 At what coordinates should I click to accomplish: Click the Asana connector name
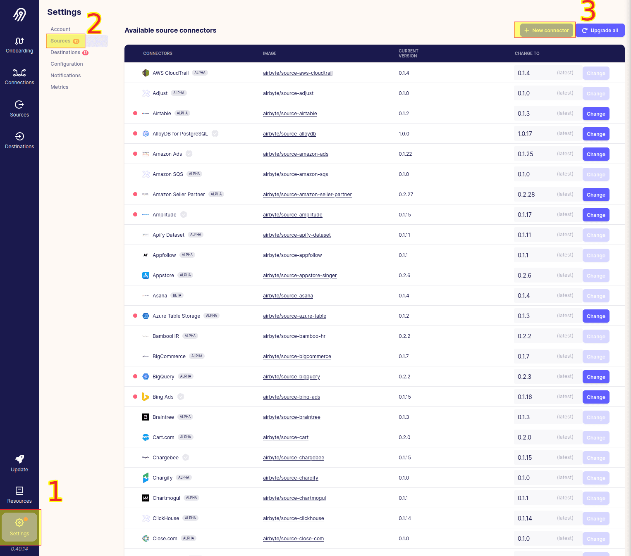tap(160, 296)
